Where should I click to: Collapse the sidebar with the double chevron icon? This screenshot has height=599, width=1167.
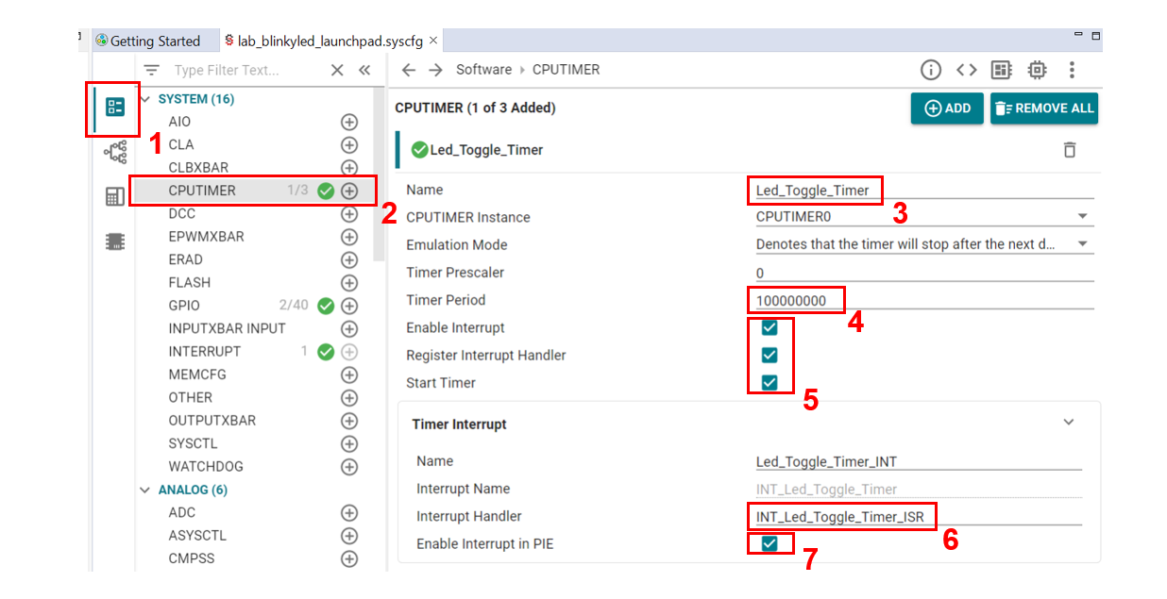point(364,70)
